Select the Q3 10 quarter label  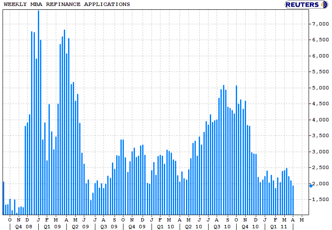(222, 227)
